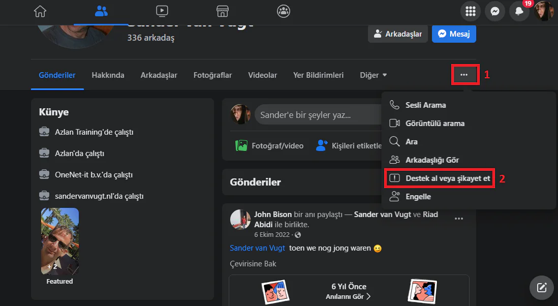Viewport: 558px width, 306px height.
Task: Open the compose pencil icon at bottom right
Action: [x=541, y=287]
